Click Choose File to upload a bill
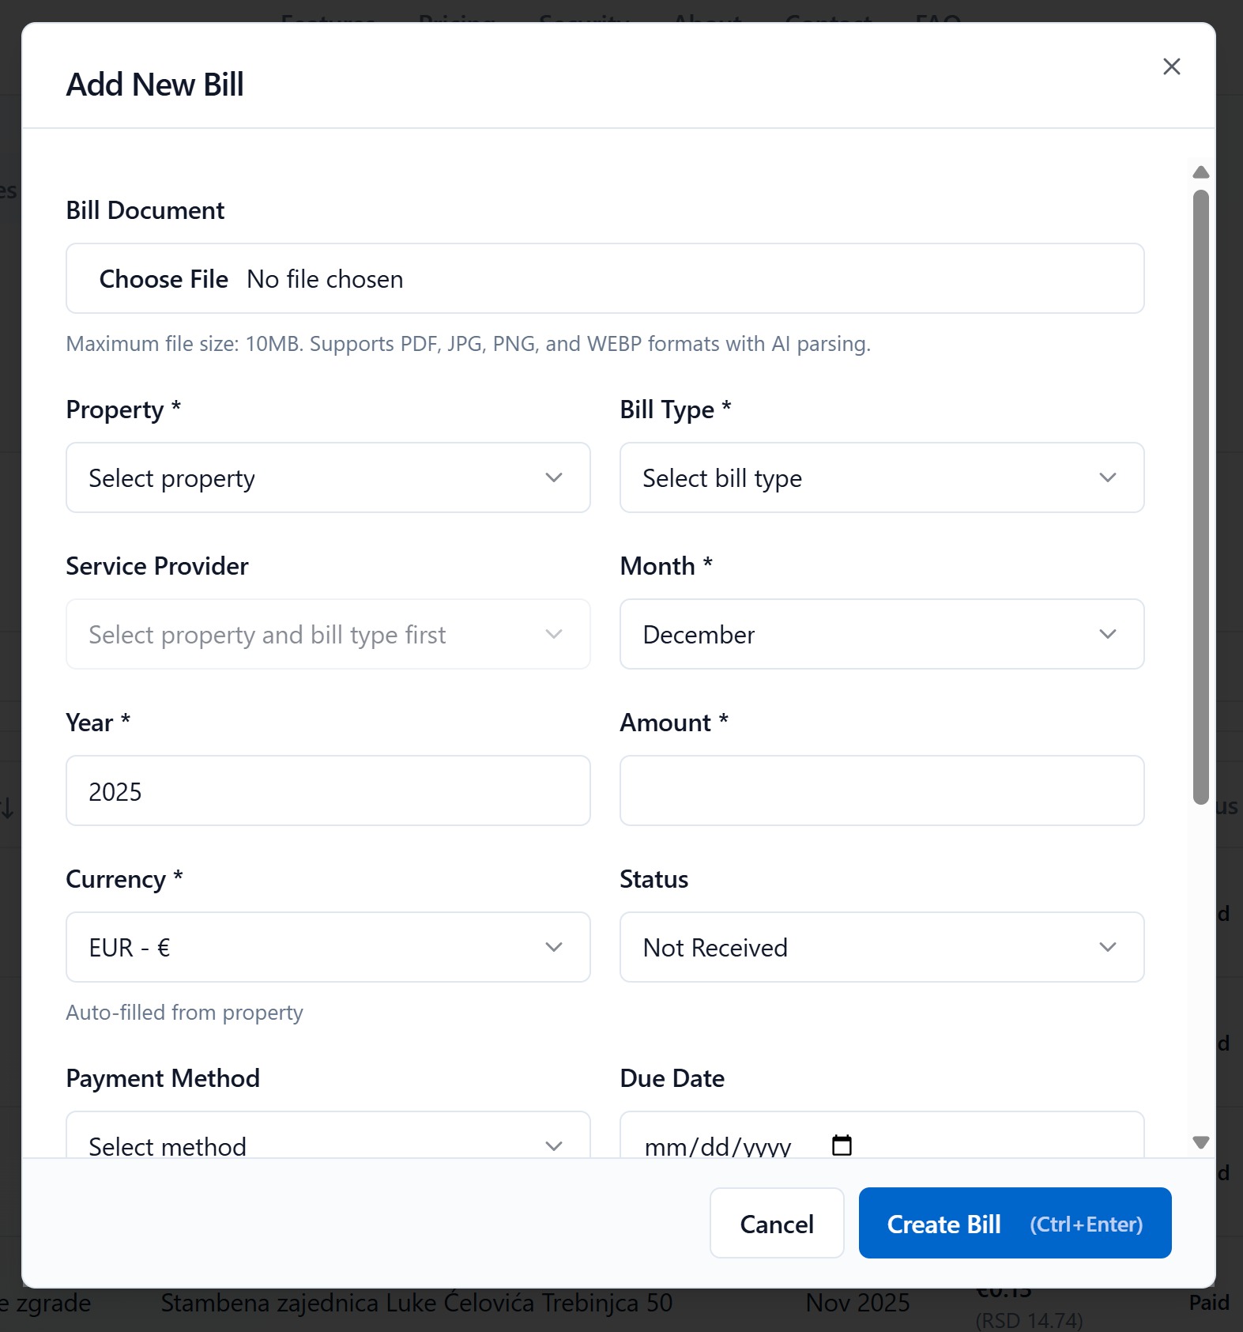Image resolution: width=1243 pixels, height=1332 pixels. [x=164, y=278]
